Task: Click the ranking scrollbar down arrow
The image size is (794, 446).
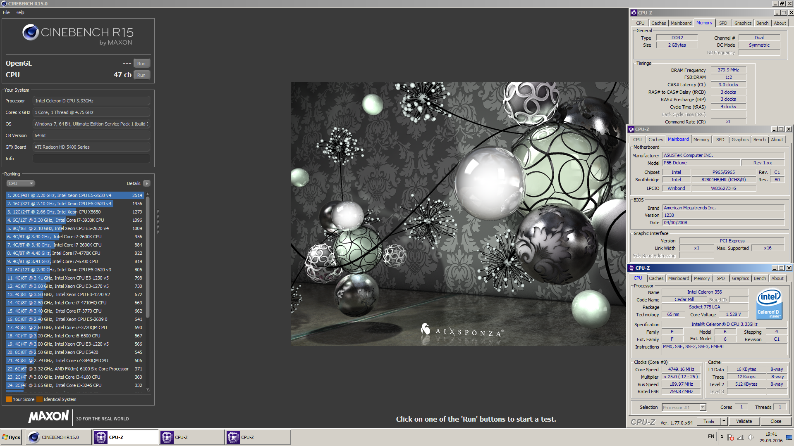Action: tap(148, 389)
